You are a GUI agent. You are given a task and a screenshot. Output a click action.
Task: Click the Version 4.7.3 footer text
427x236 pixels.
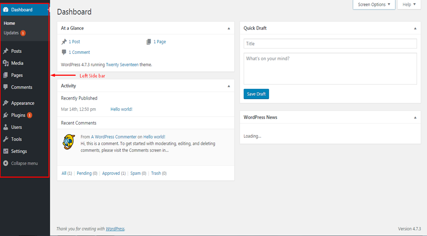(410, 229)
